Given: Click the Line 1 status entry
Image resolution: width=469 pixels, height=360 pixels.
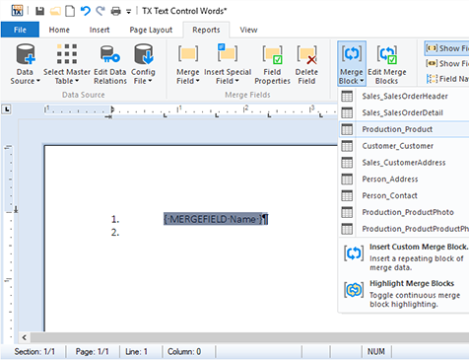Looking at the screenshot, I should pos(136,352).
